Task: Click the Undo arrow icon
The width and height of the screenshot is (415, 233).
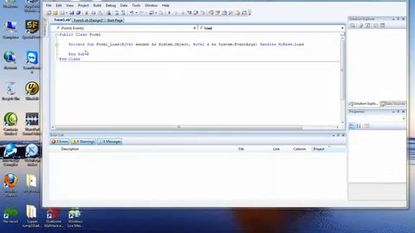Action: [132, 13]
